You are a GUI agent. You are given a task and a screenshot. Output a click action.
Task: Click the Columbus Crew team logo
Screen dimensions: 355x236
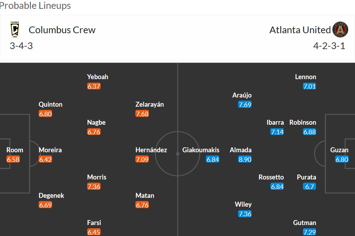point(15,29)
